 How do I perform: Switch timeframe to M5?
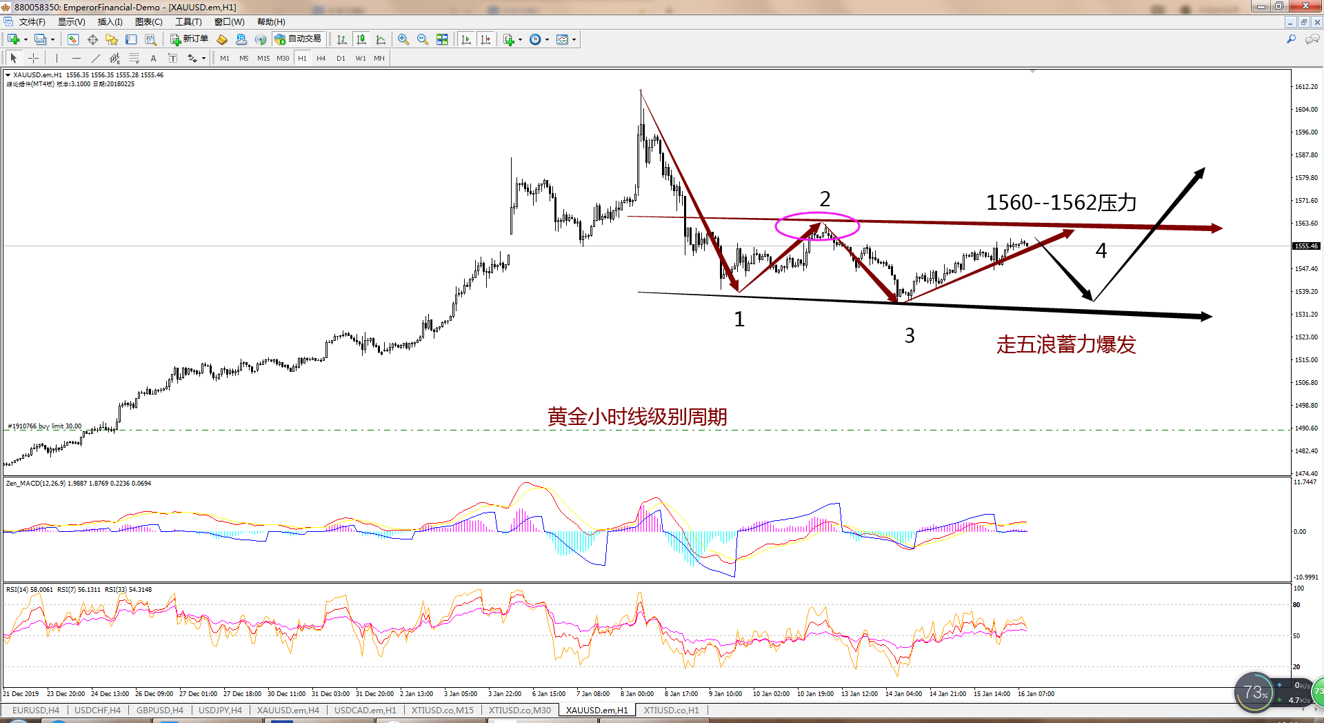(244, 58)
